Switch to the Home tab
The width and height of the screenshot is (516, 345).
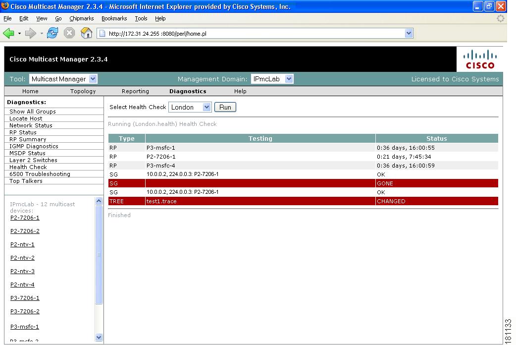coord(30,91)
